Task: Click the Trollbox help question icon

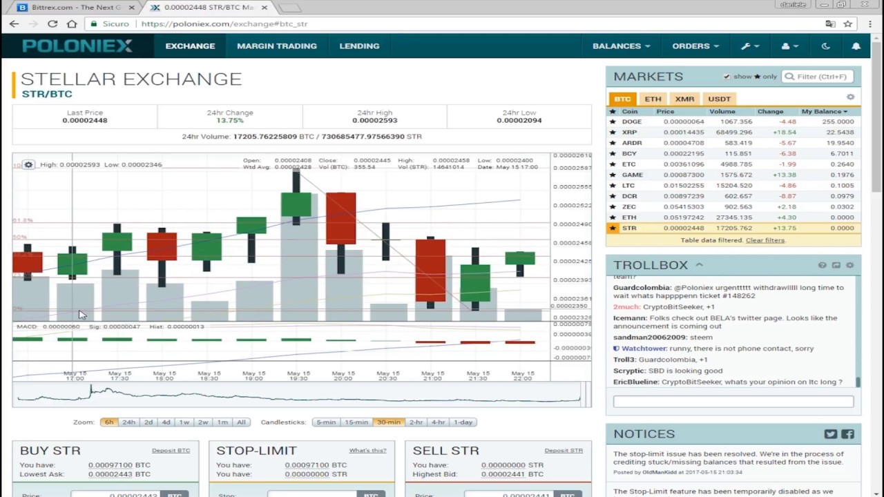Action: click(822, 265)
